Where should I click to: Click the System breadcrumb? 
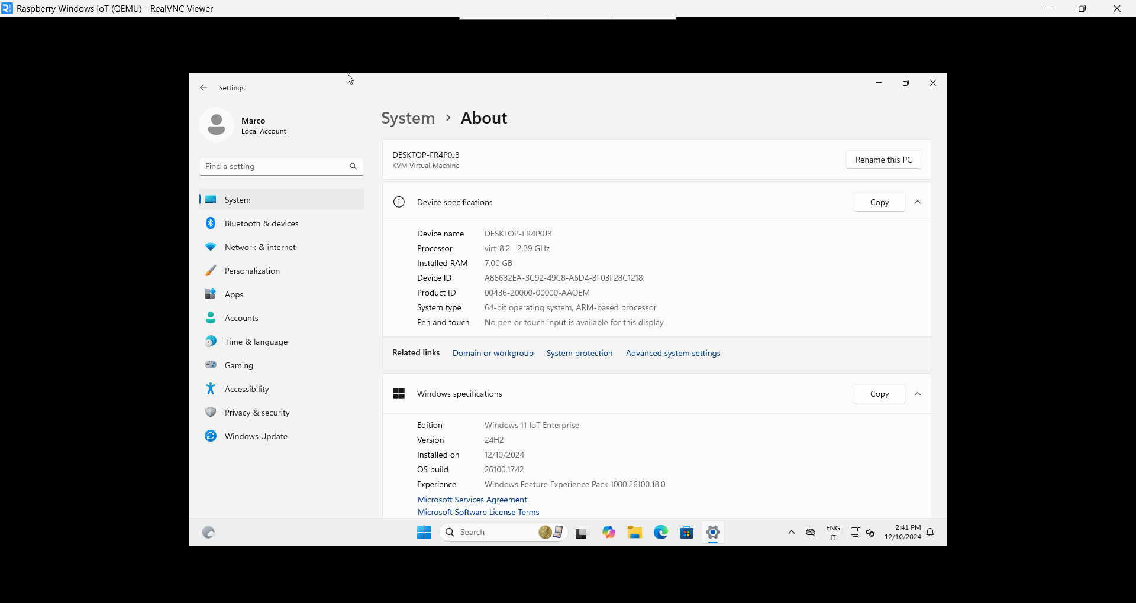pyautogui.click(x=408, y=118)
